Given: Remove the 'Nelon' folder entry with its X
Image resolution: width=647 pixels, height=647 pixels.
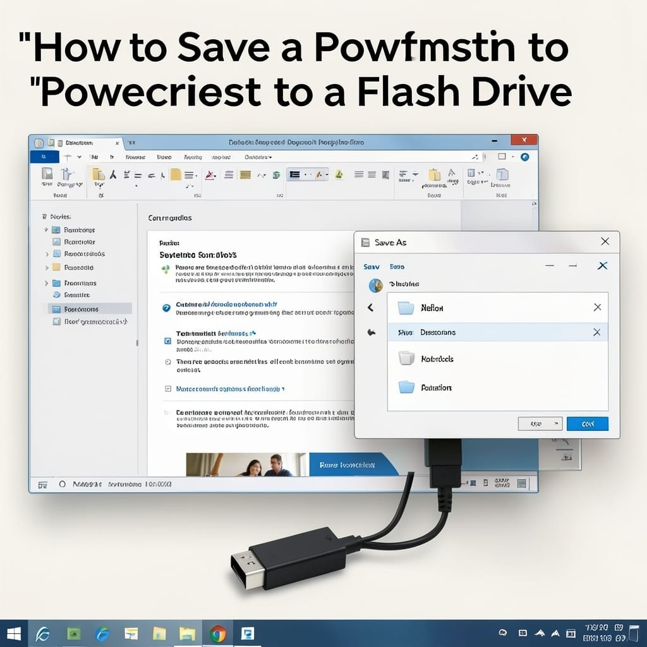Looking at the screenshot, I should point(597,308).
